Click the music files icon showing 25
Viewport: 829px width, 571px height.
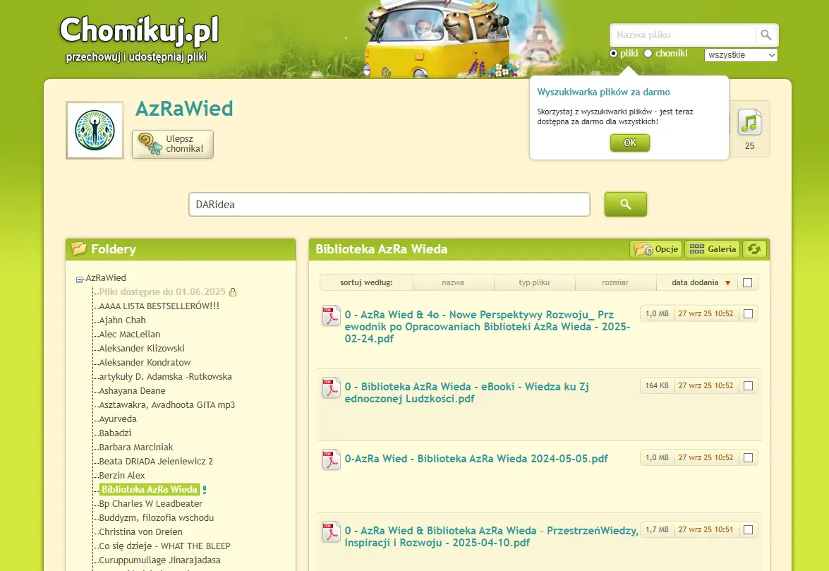[749, 124]
